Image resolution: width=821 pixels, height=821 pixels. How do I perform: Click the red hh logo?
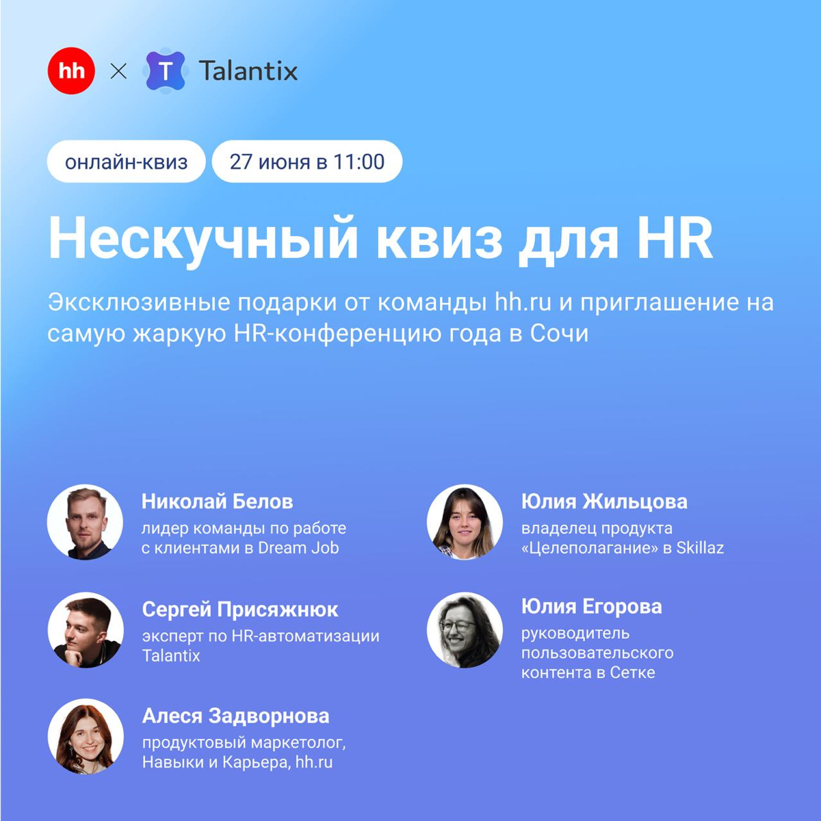click(71, 70)
